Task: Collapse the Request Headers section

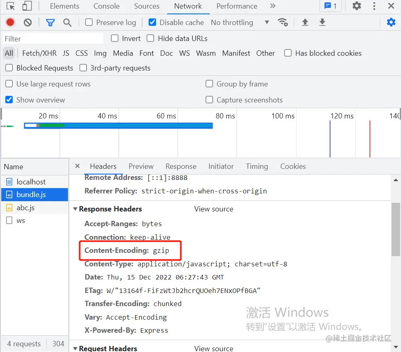Action: (75, 348)
